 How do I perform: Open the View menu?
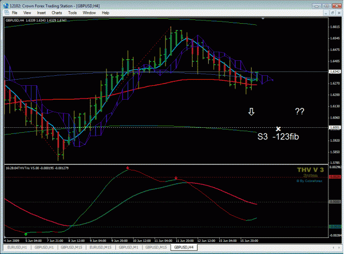coord(27,13)
